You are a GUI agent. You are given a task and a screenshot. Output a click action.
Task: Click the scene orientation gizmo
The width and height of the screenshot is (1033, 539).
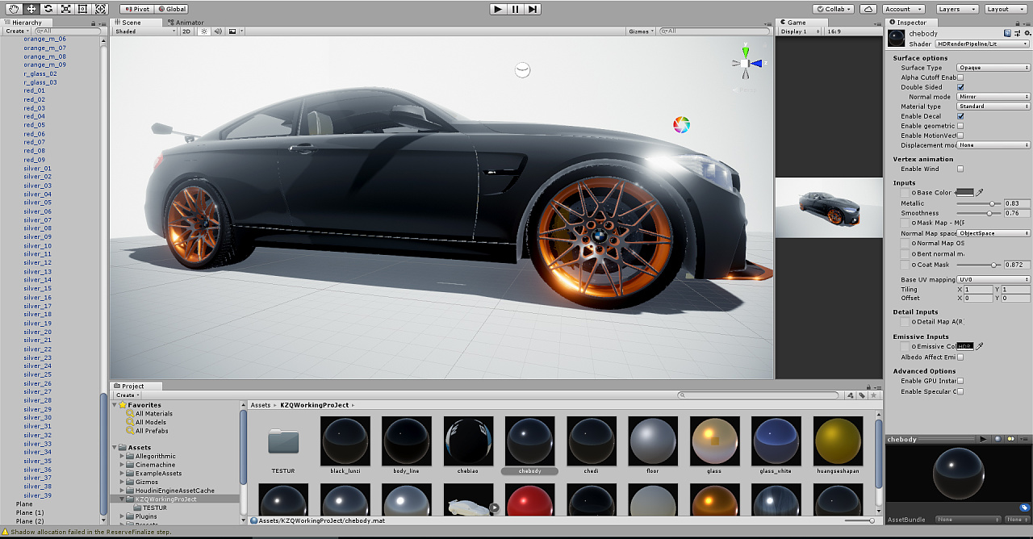point(746,63)
